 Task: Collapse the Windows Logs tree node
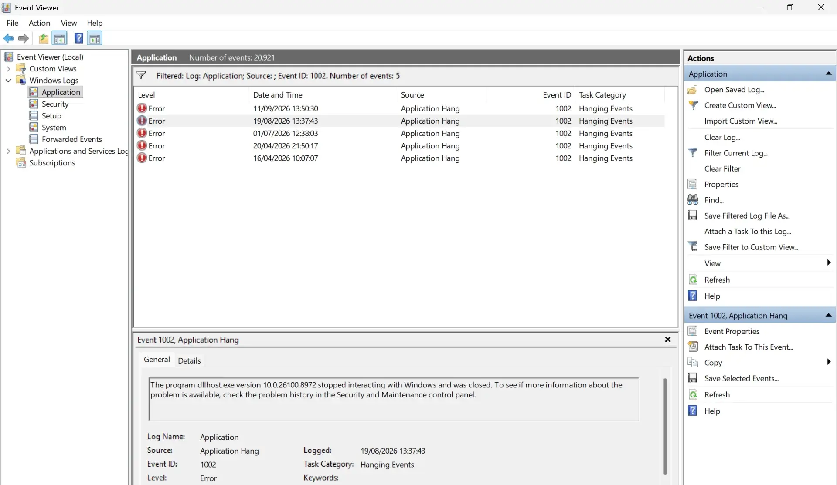(x=8, y=81)
